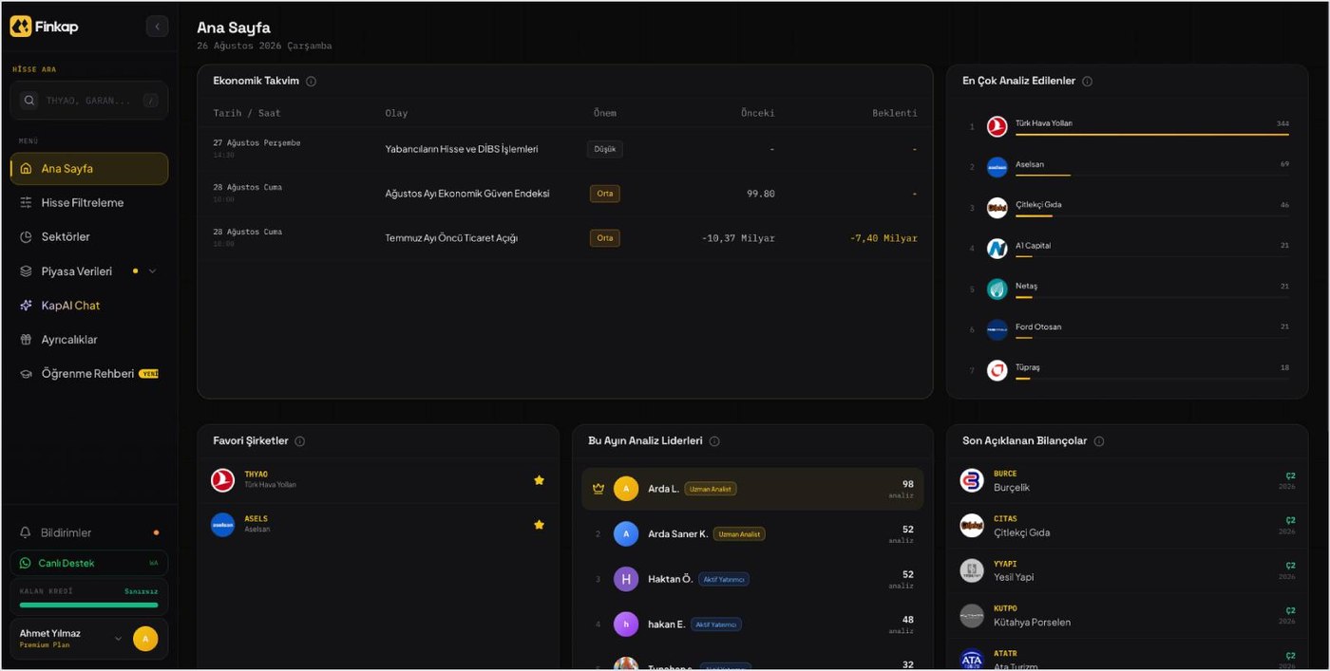Click the Aselsan analysis count bar
Viewport: 1330px width, 671px height.
click(1151, 176)
